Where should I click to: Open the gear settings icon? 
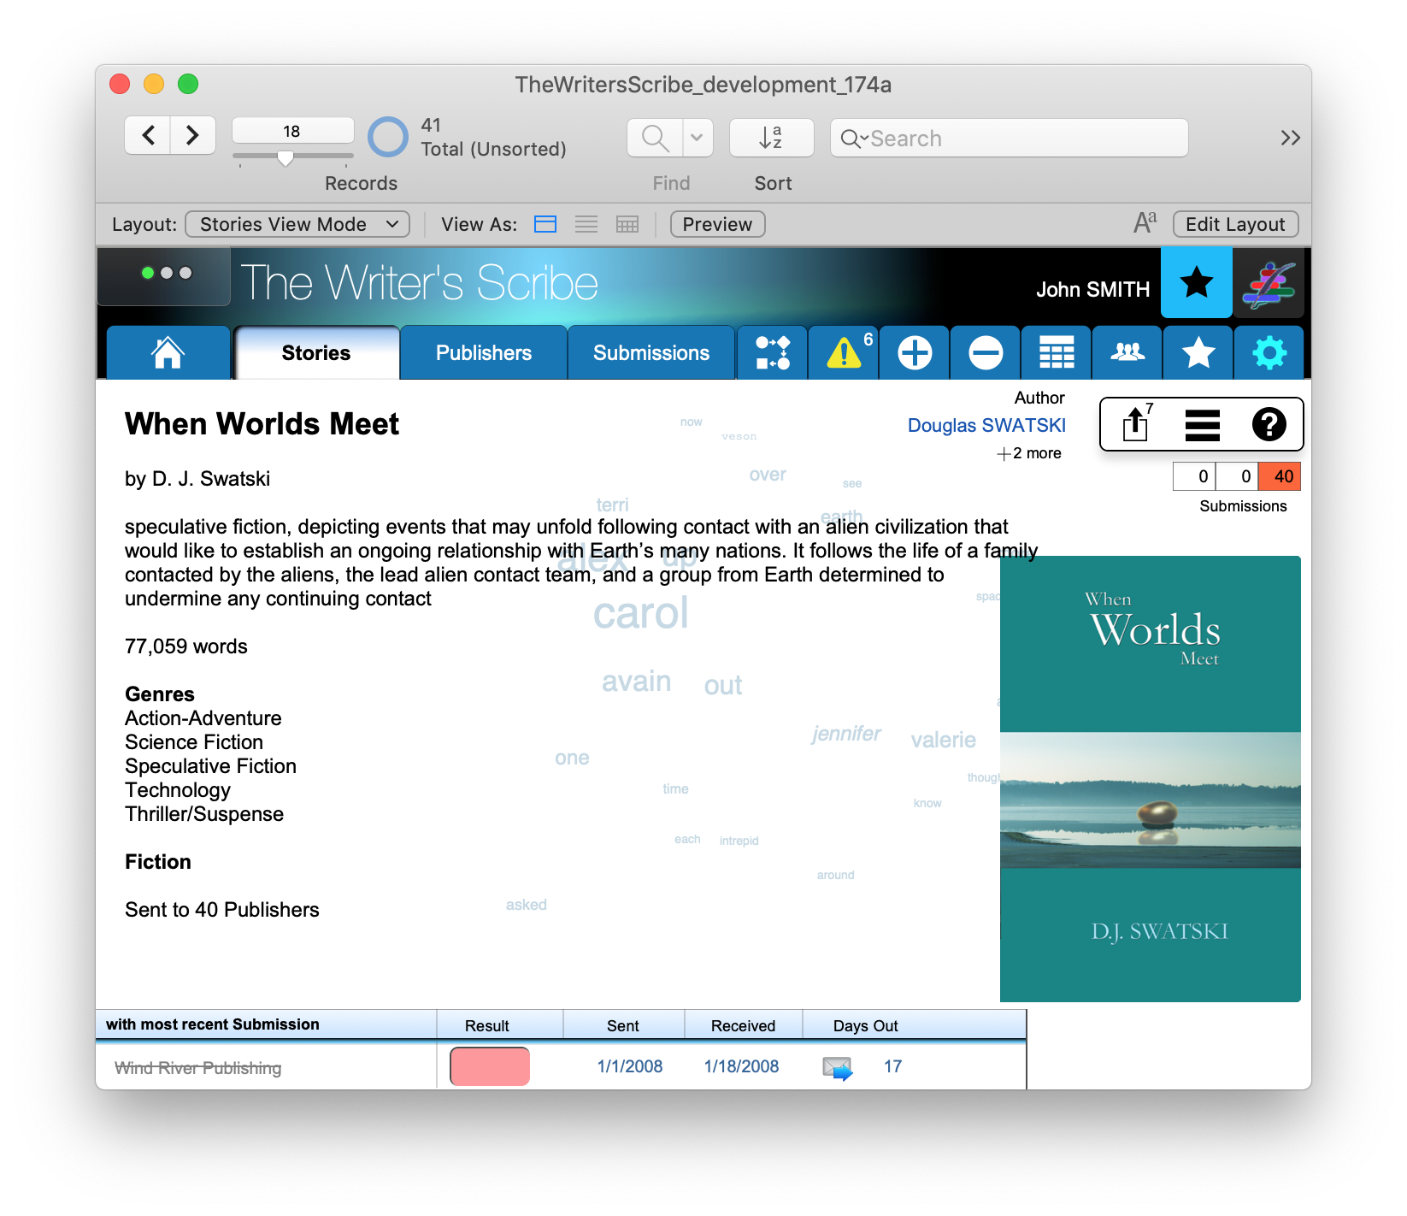[x=1269, y=352]
